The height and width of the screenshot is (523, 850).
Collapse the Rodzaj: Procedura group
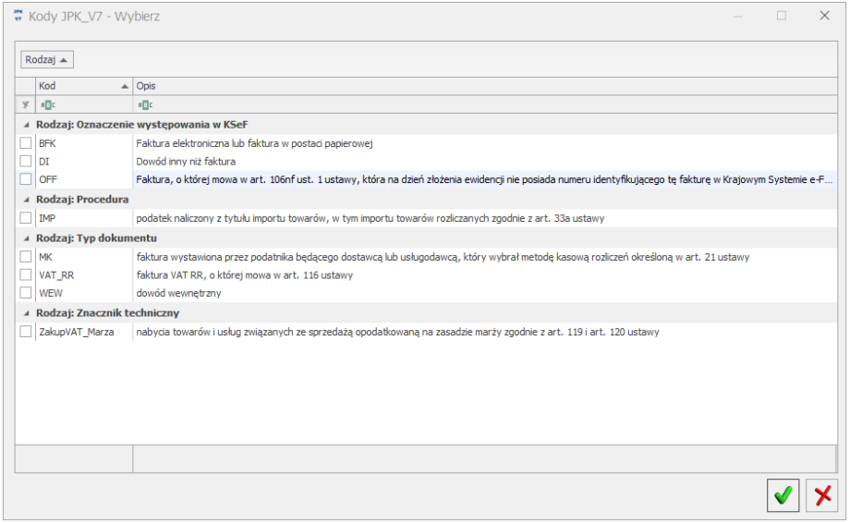[26, 199]
